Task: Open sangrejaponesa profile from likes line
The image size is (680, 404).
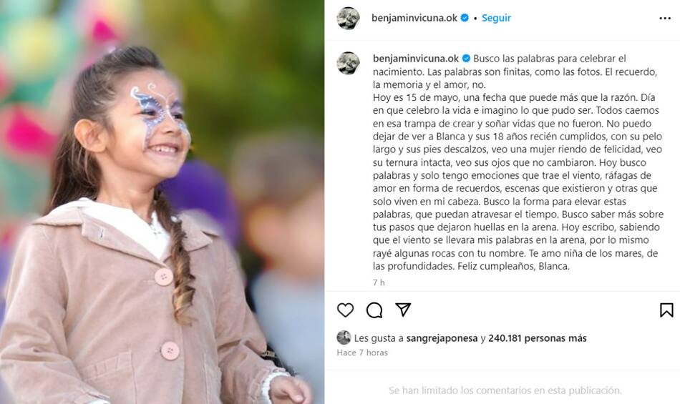Action: coord(442,338)
